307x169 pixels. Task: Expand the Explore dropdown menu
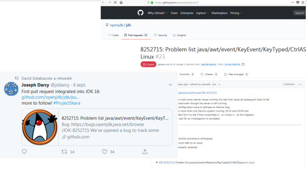pyautogui.click(x=202, y=13)
